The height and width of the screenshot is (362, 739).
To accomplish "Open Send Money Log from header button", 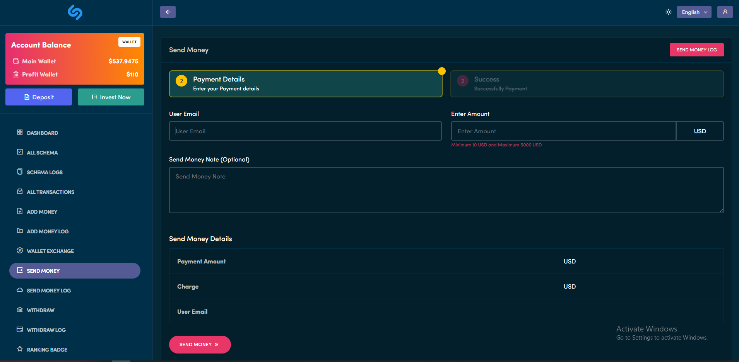I will (x=696, y=50).
